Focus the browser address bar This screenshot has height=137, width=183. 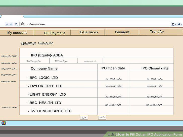click(95, 24)
